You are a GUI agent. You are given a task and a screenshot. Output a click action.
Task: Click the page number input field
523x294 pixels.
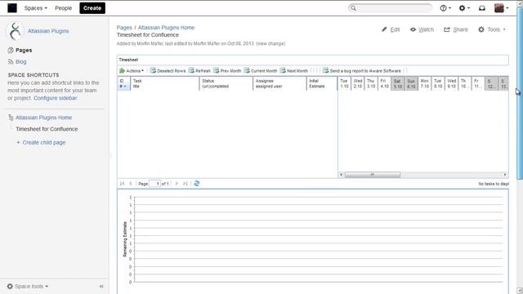point(154,184)
